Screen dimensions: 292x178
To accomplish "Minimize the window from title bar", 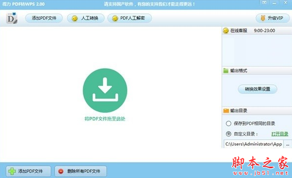I will 274,3.
